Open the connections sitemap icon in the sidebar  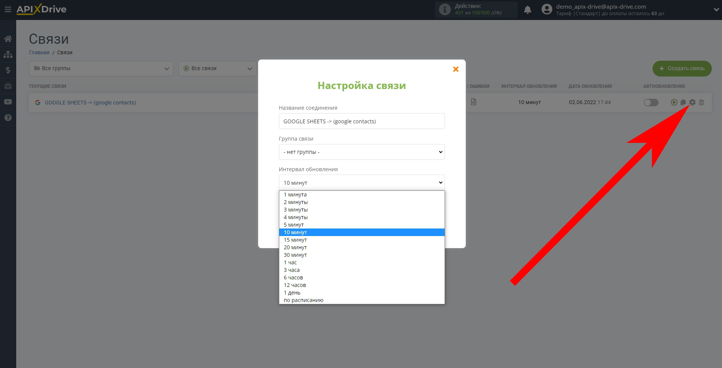(8, 55)
